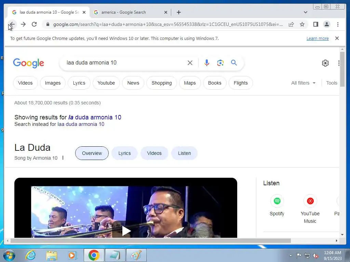Go back using the browser back arrow

pyautogui.click(x=12, y=24)
